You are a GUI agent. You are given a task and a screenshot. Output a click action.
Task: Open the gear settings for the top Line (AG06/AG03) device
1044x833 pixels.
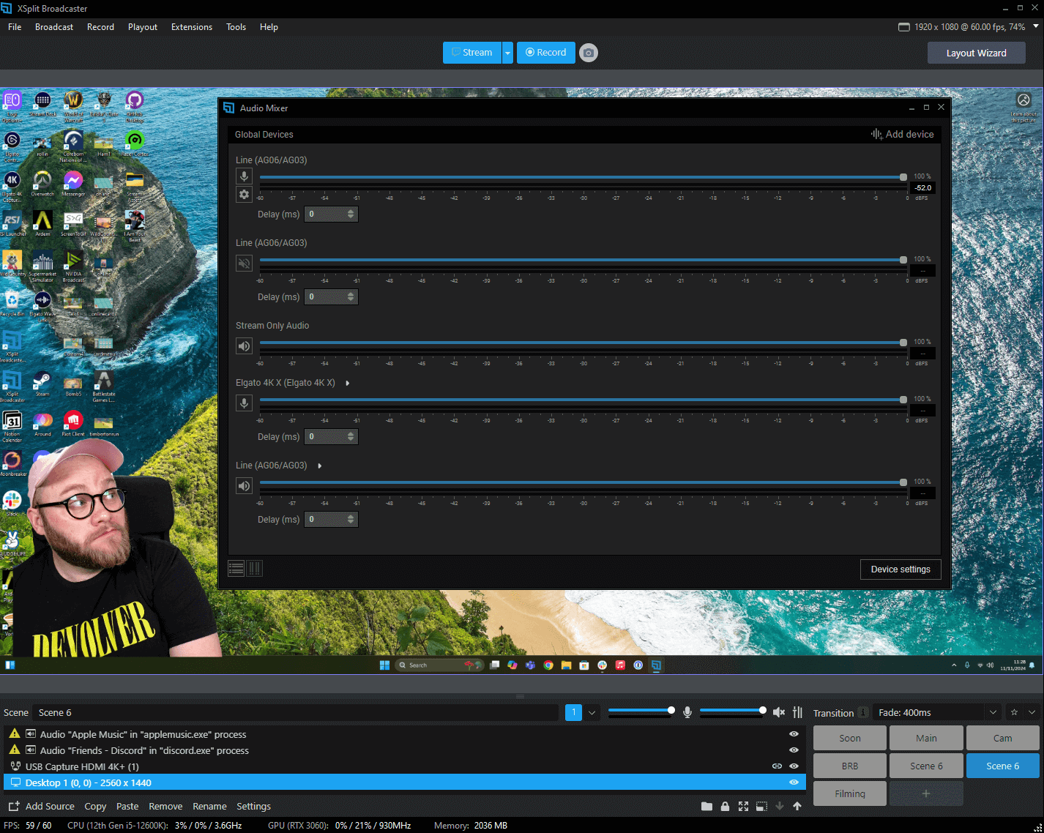click(x=245, y=195)
